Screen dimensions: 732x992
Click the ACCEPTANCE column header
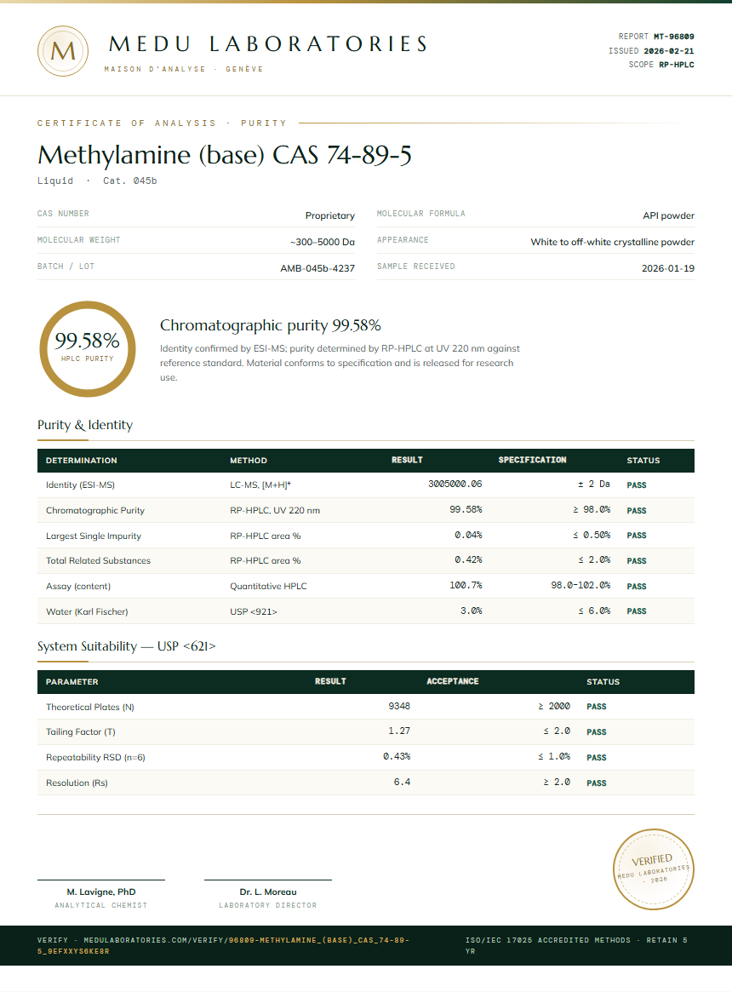click(452, 681)
